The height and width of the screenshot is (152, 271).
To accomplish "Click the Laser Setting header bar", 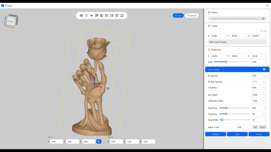I will coord(233,69).
